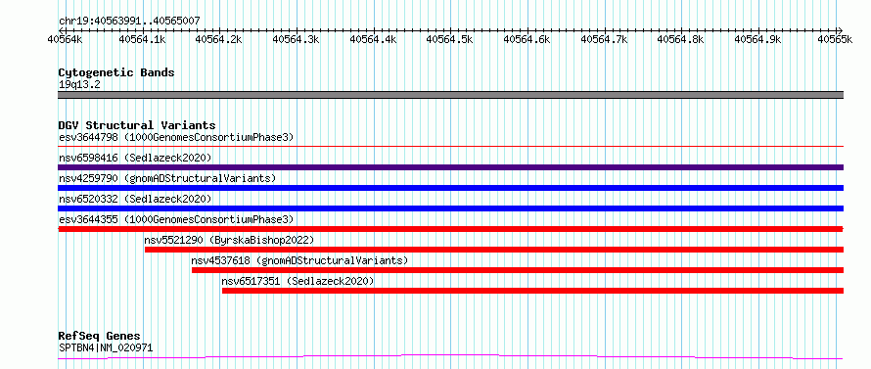Select the Cytogenetic Bands track heading
871x369 pixels.
[x=116, y=72]
